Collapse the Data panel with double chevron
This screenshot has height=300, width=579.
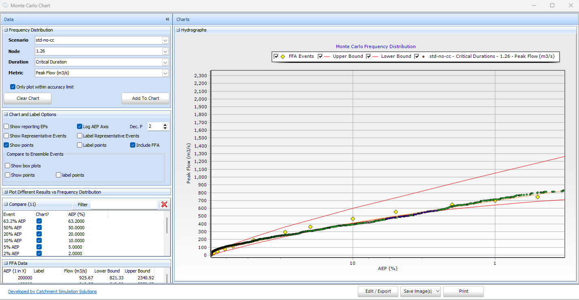pos(167,19)
